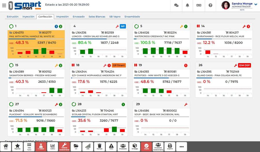Image resolution: width=260 pixels, height=152 pixels.
Task: Click the Inicio home button
Action: click(6, 147)
